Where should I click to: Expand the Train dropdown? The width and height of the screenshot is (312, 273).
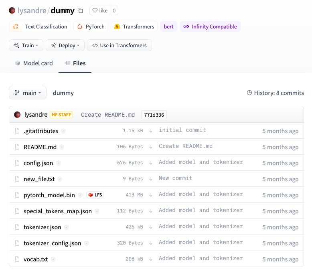pyautogui.click(x=26, y=45)
